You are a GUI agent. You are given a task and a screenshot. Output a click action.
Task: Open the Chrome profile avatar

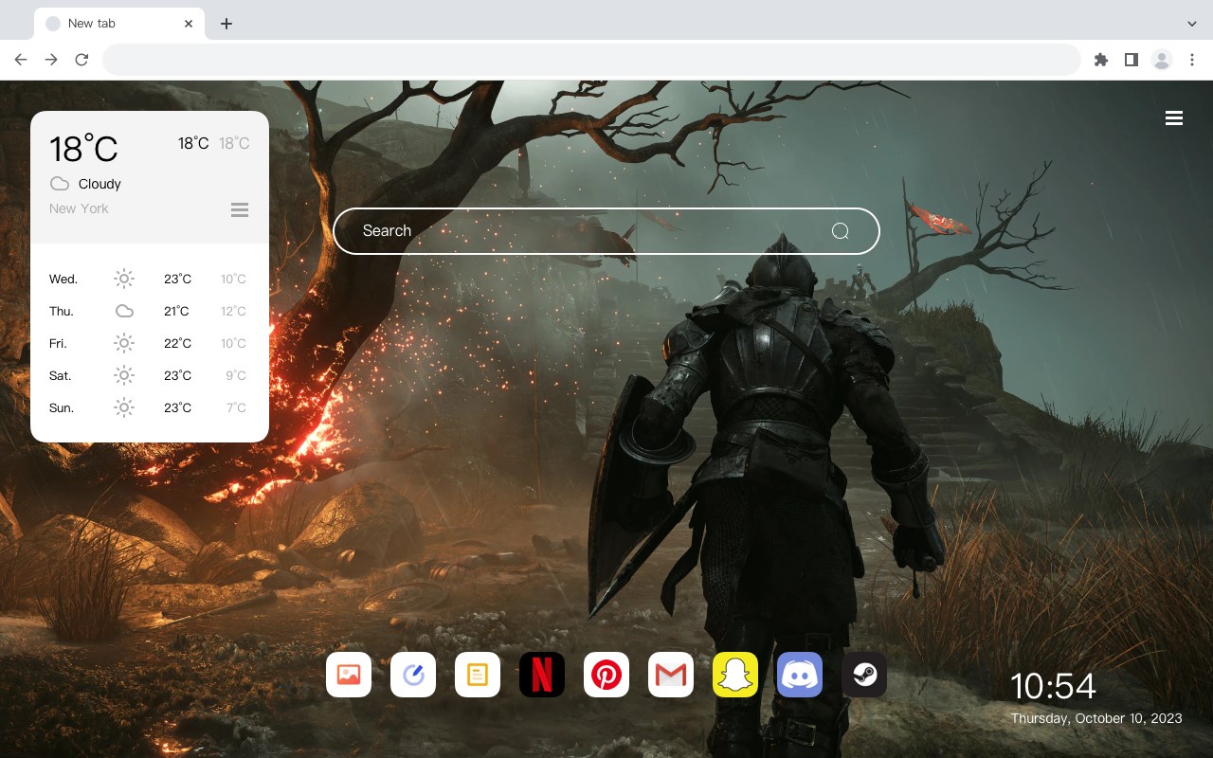pyautogui.click(x=1162, y=60)
